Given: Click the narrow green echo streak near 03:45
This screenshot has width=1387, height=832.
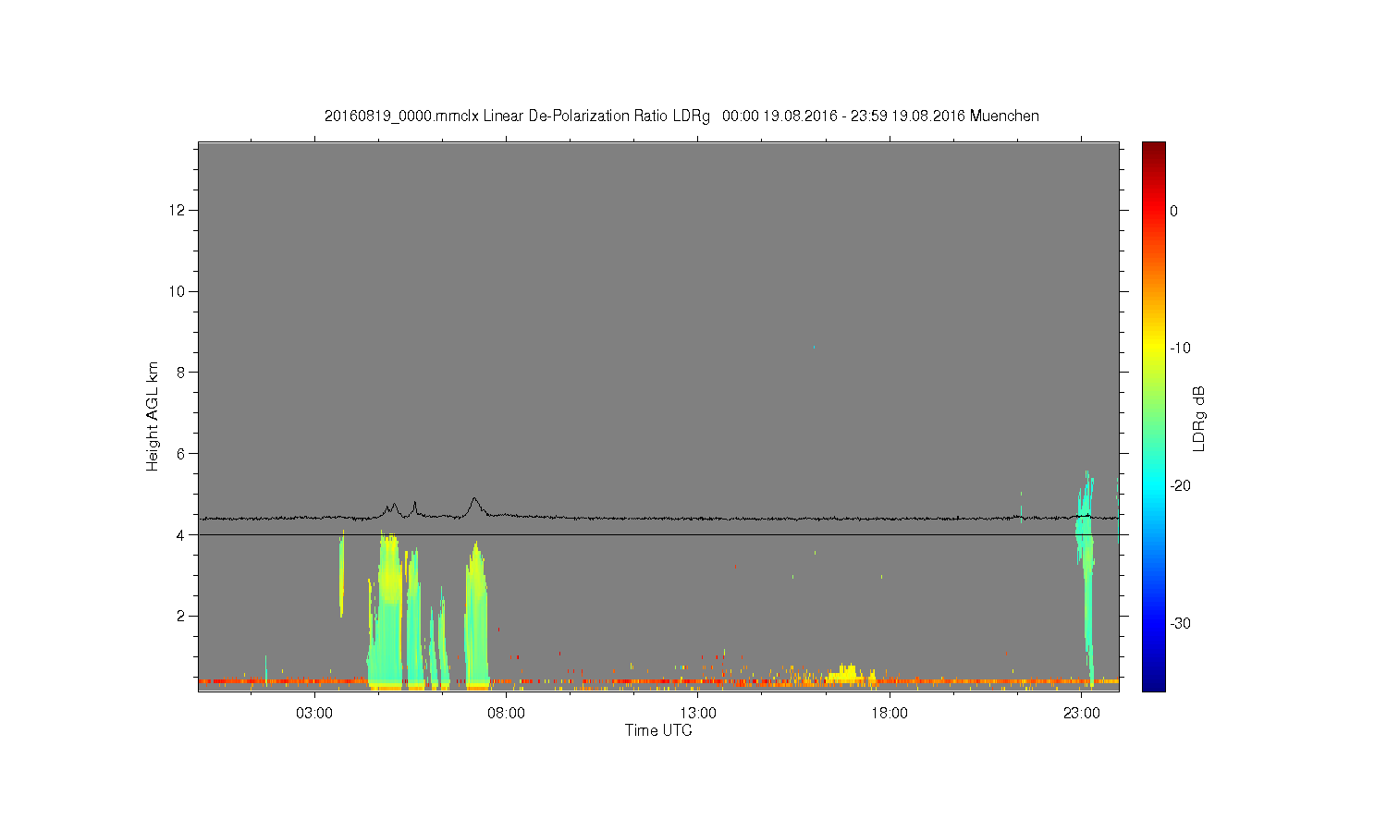Looking at the screenshot, I should [x=341, y=575].
